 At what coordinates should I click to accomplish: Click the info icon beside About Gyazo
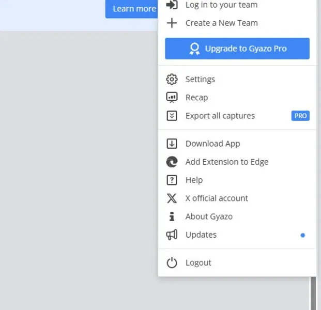[172, 216]
